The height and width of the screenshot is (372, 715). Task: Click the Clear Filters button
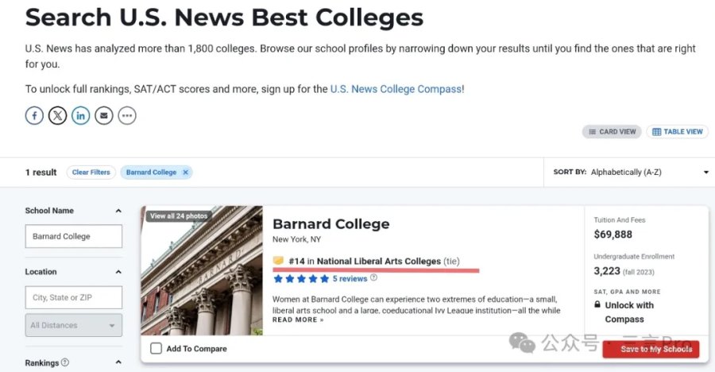[x=91, y=172]
